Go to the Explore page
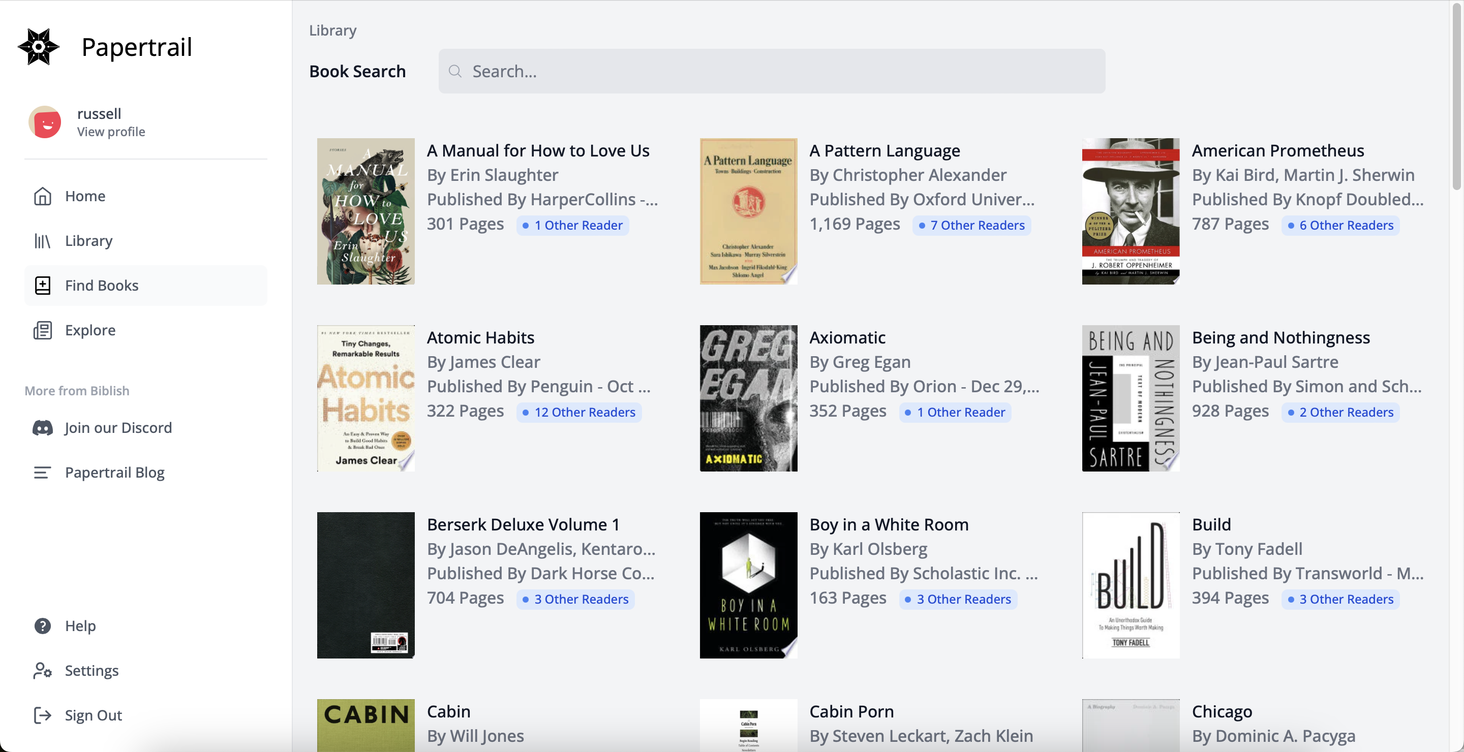1464x752 pixels. 145,331
